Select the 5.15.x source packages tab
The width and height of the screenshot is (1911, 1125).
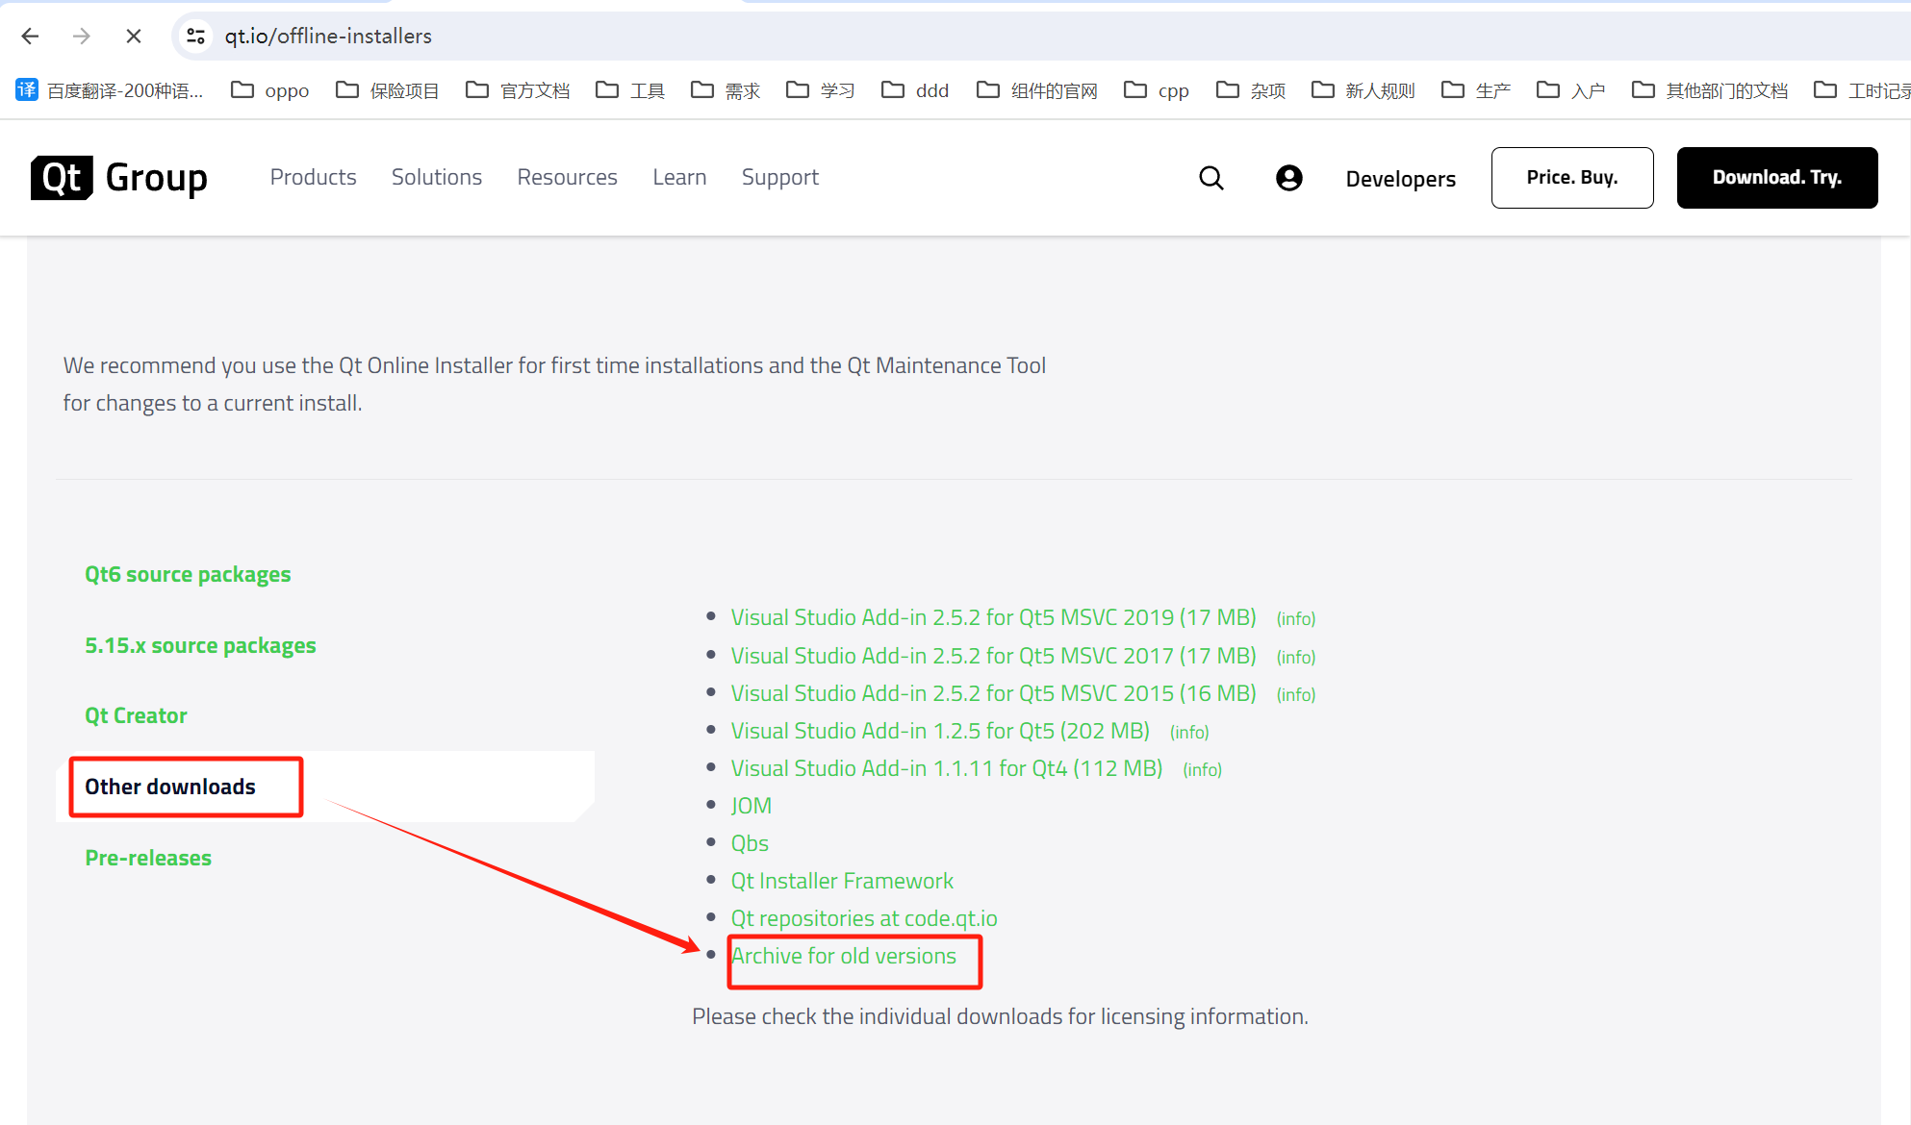(200, 645)
